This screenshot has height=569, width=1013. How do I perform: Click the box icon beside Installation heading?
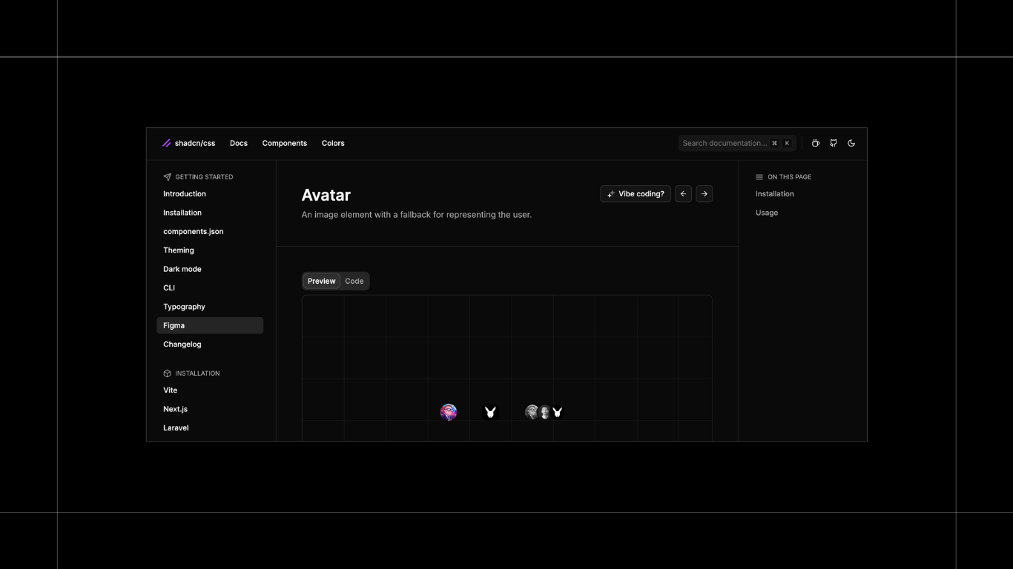167,373
